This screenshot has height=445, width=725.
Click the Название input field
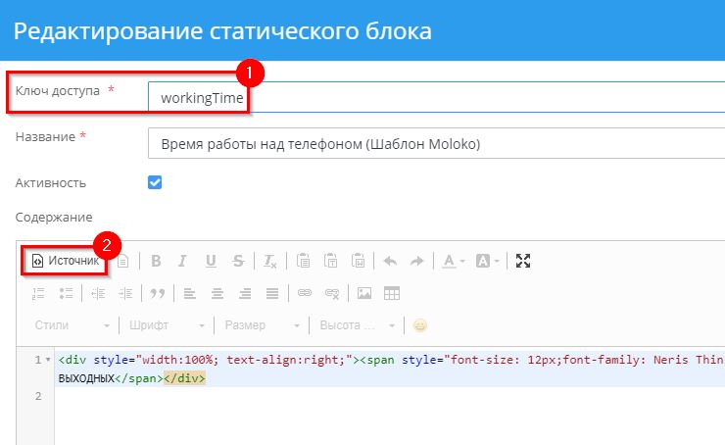pos(436,143)
